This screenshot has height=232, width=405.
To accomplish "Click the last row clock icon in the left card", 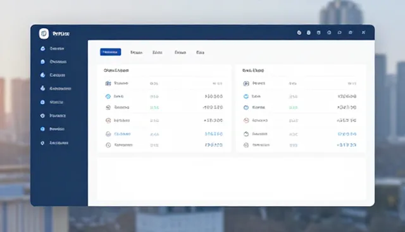I will pyautogui.click(x=108, y=145).
